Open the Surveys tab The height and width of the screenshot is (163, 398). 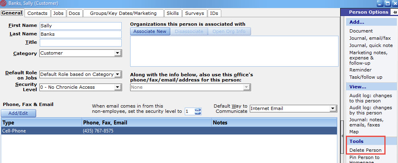194,13
